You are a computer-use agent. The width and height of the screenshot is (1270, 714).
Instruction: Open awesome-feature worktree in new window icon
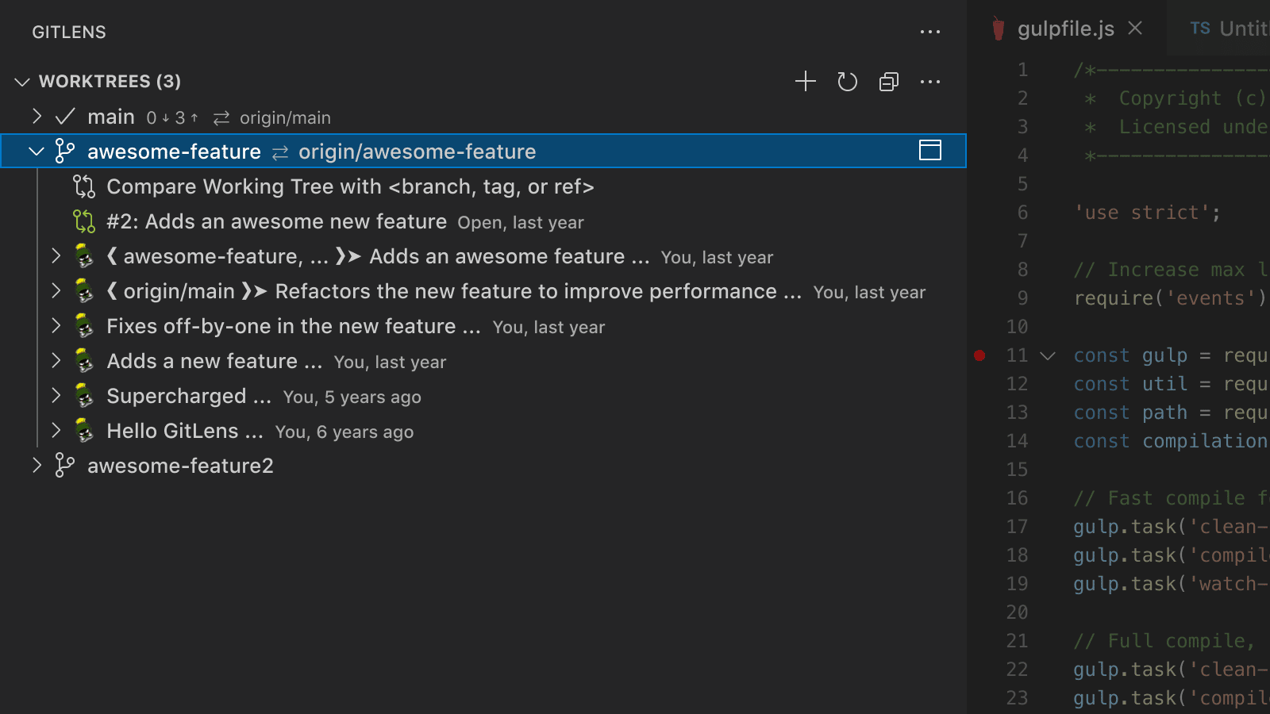[929, 151]
